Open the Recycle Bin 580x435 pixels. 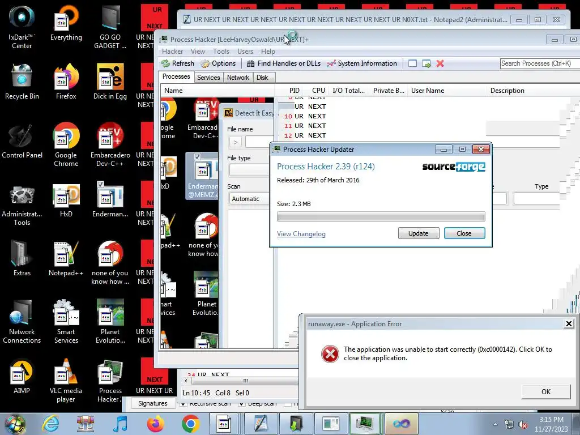tap(22, 82)
